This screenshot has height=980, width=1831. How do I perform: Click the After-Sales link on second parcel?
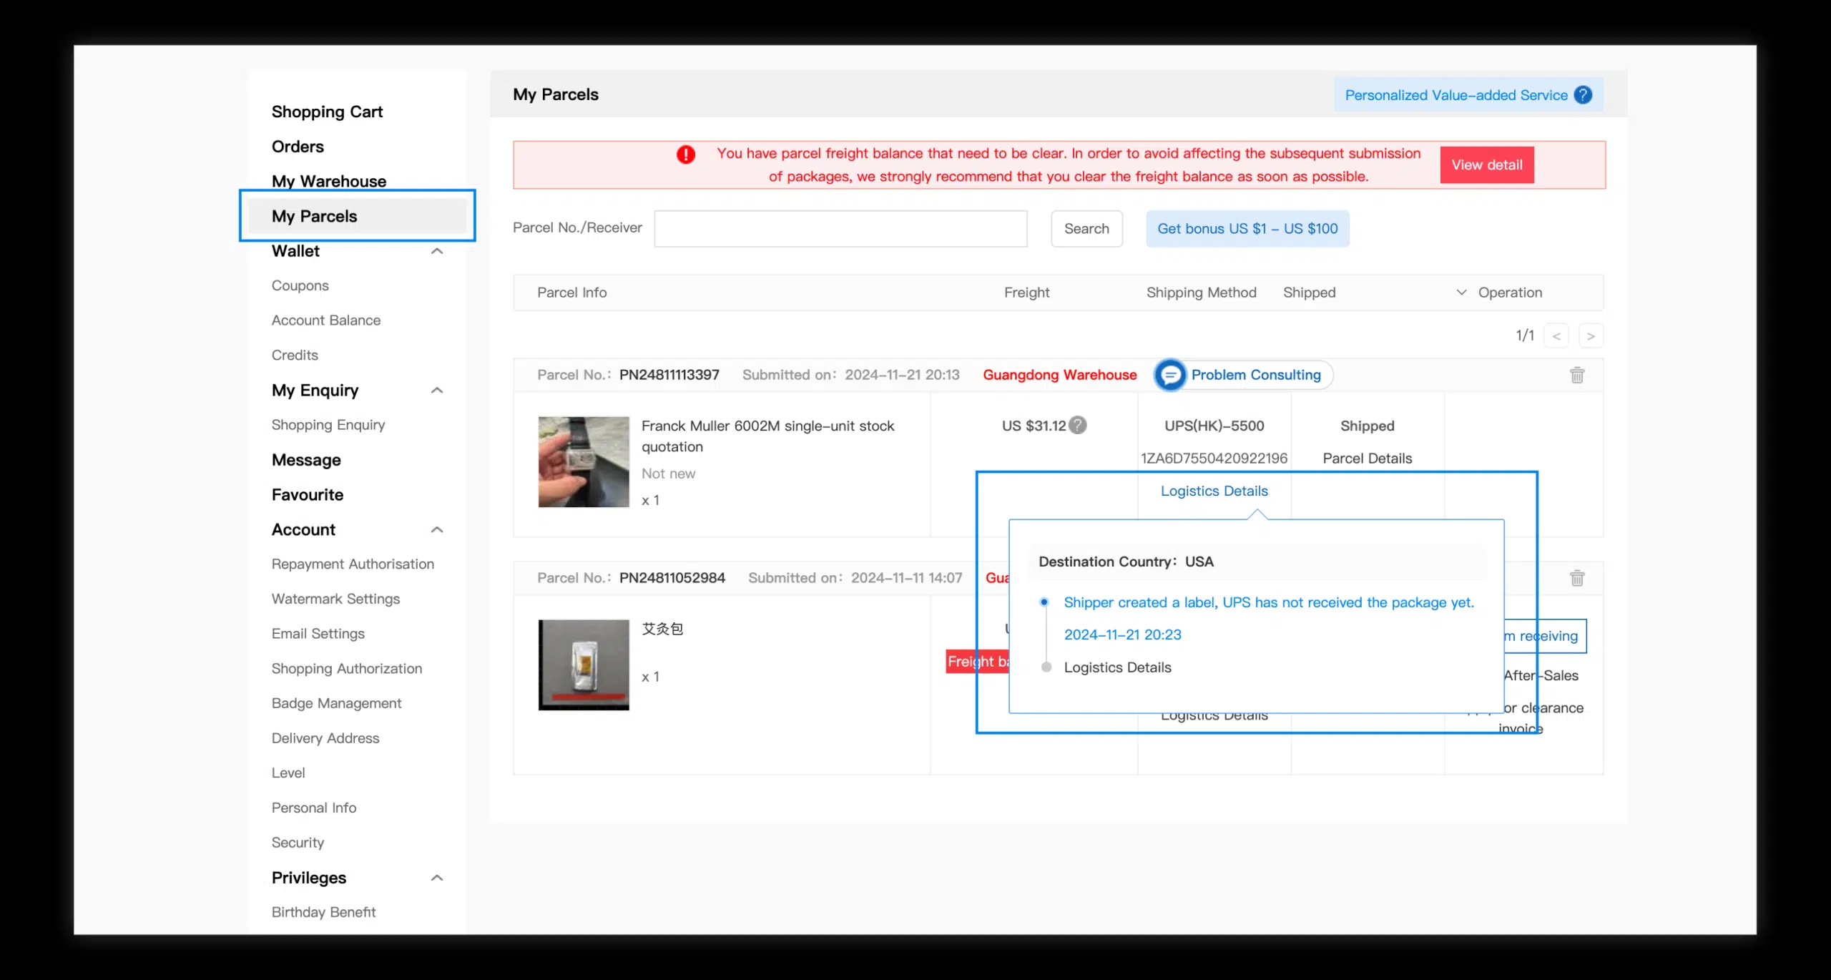1541,675
